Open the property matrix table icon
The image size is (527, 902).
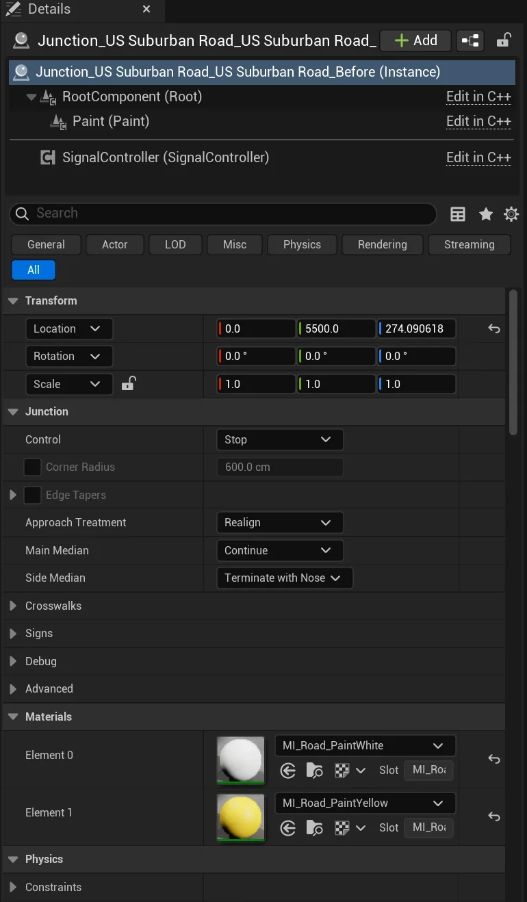point(458,214)
